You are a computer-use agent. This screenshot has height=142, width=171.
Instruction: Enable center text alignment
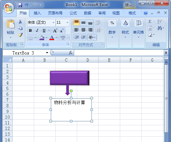coord(83,30)
